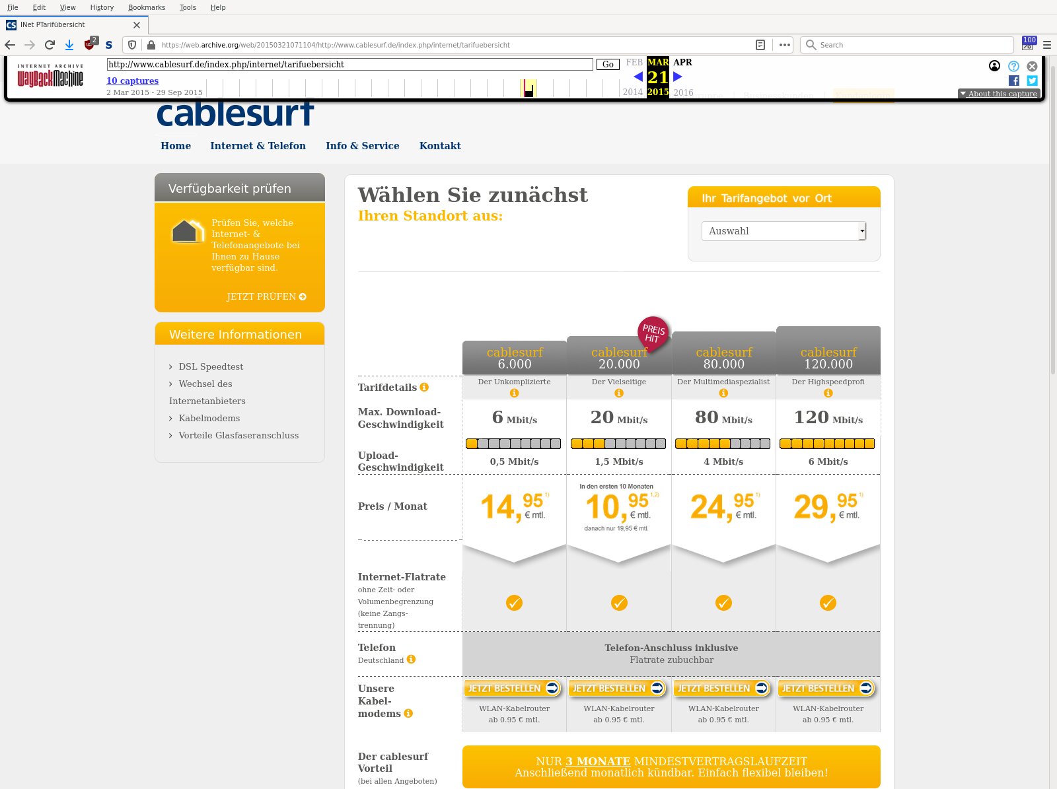Click the highlighted capture on Wayback timeline
Image resolution: width=1057 pixels, height=789 pixels.
click(528, 89)
